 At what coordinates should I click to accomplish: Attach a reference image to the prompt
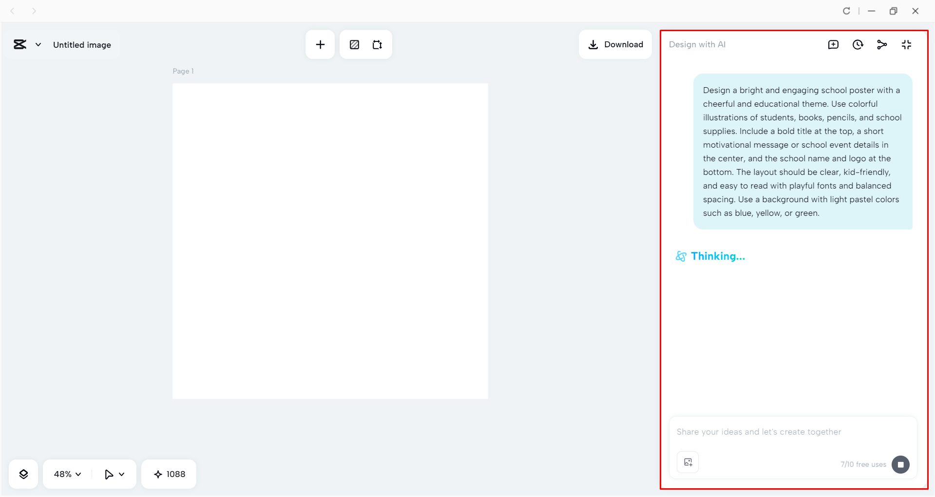click(688, 462)
